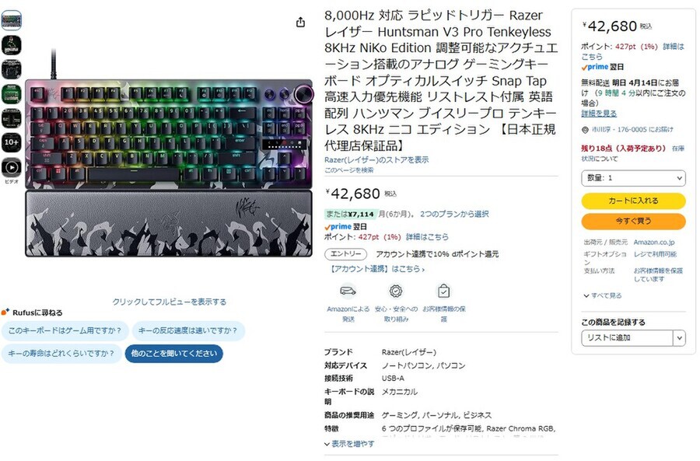
Task: Click the share icon above product image
Action: point(300,23)
